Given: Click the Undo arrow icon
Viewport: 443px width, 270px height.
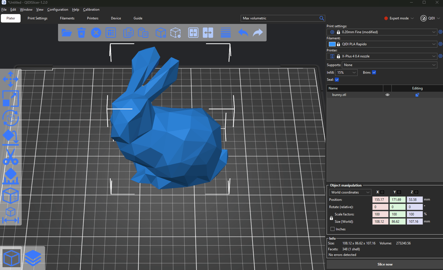Looking at the screenshot, I should [x=243, y=33].
